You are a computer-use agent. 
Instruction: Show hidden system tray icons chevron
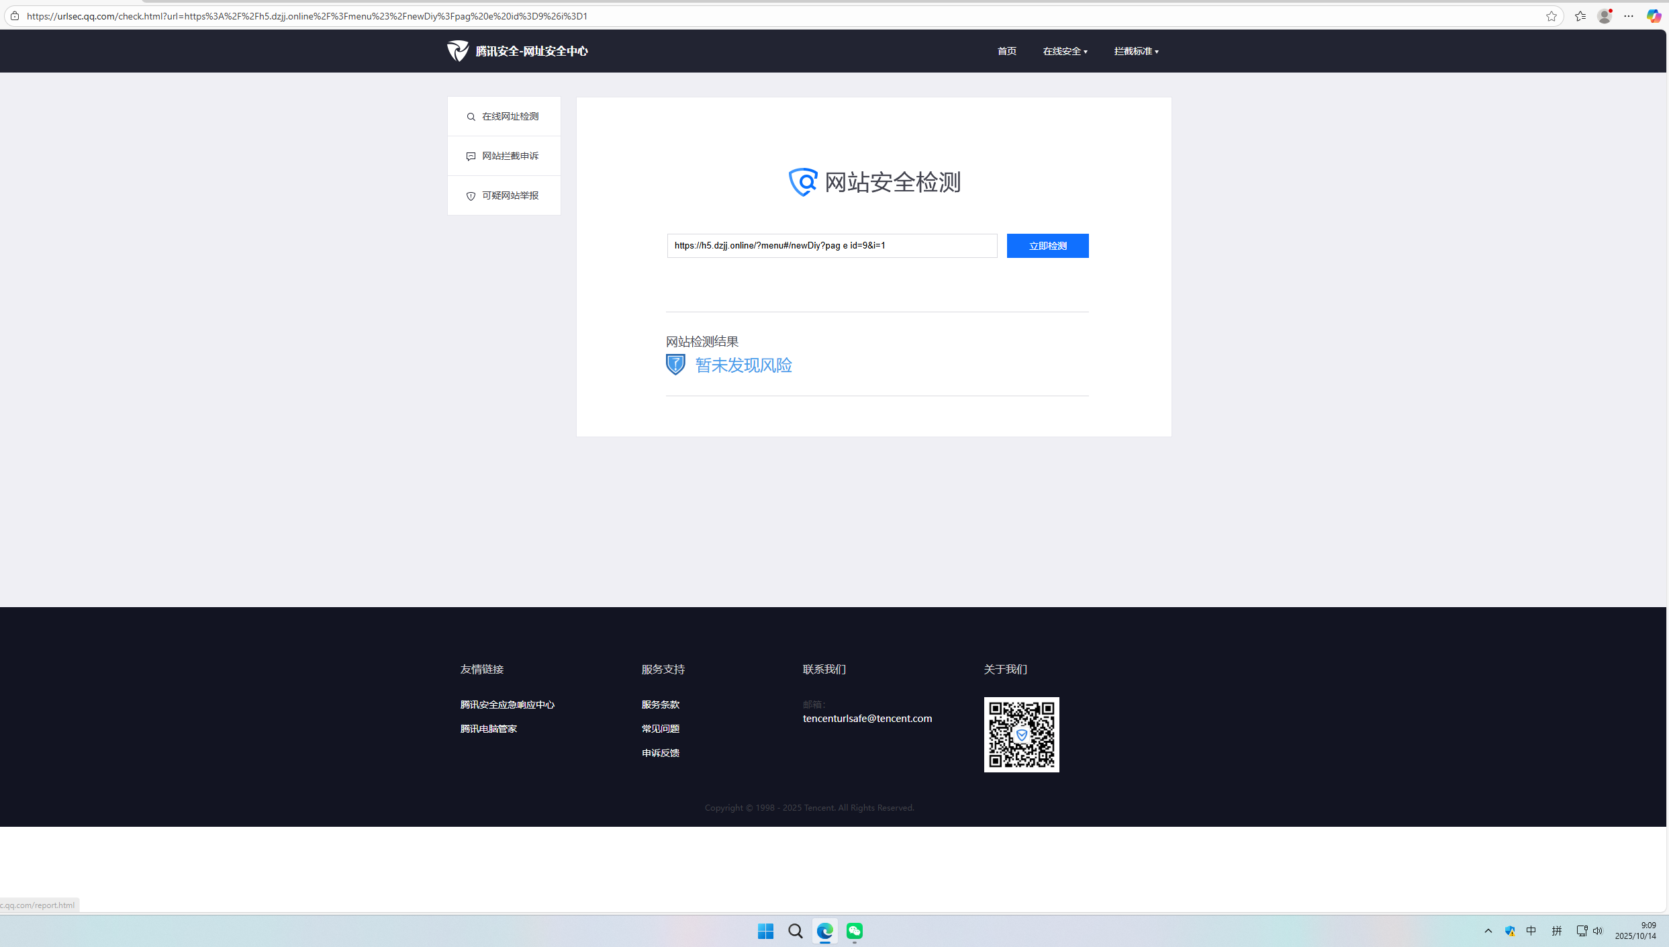[1488, 931]
